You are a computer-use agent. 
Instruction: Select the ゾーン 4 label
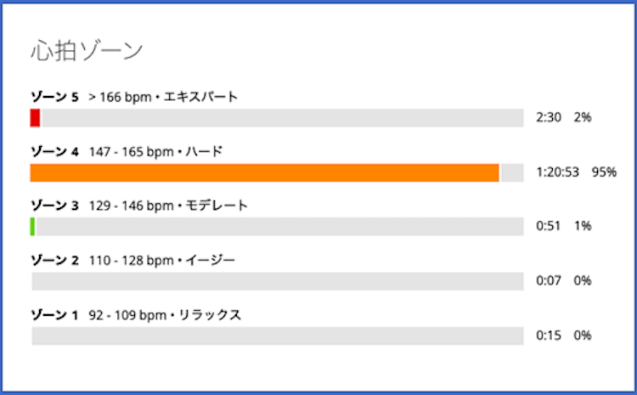(x=54, y=152)
